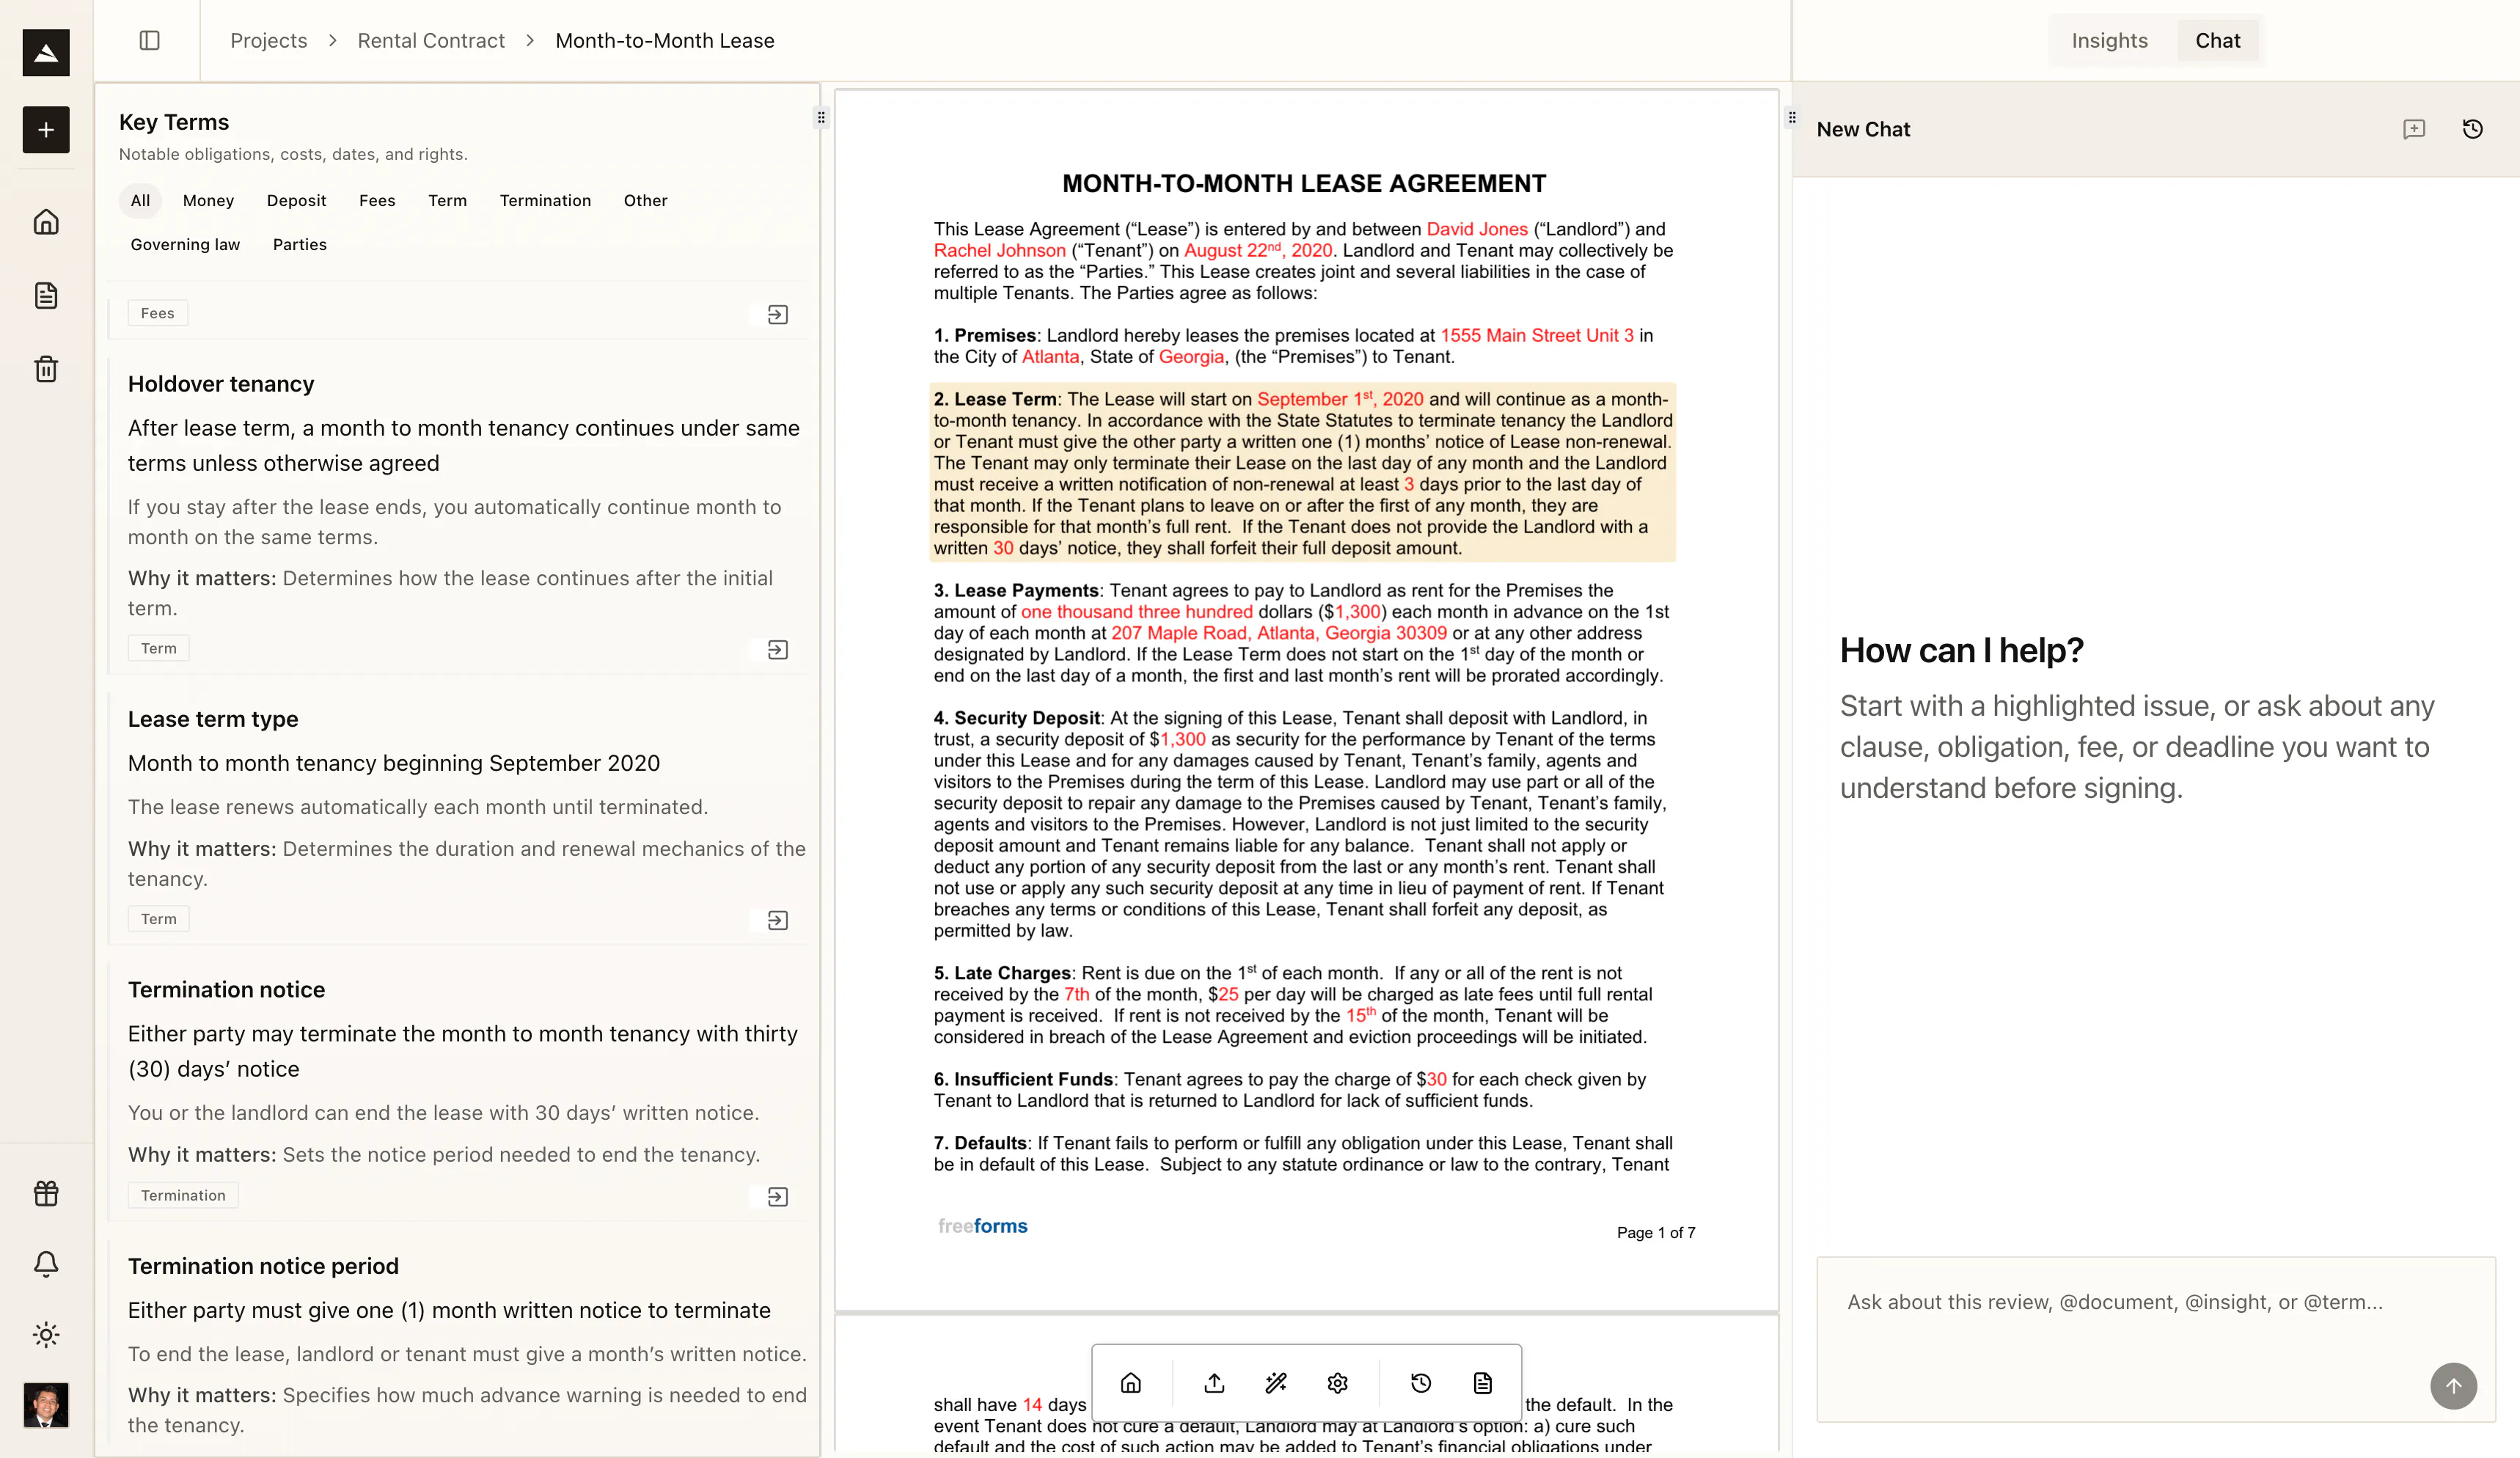Screen dimensions: 2520x1458
Task: Open the Termination notice period card title
Action: pyautogui.click(x=263, y=1266)
